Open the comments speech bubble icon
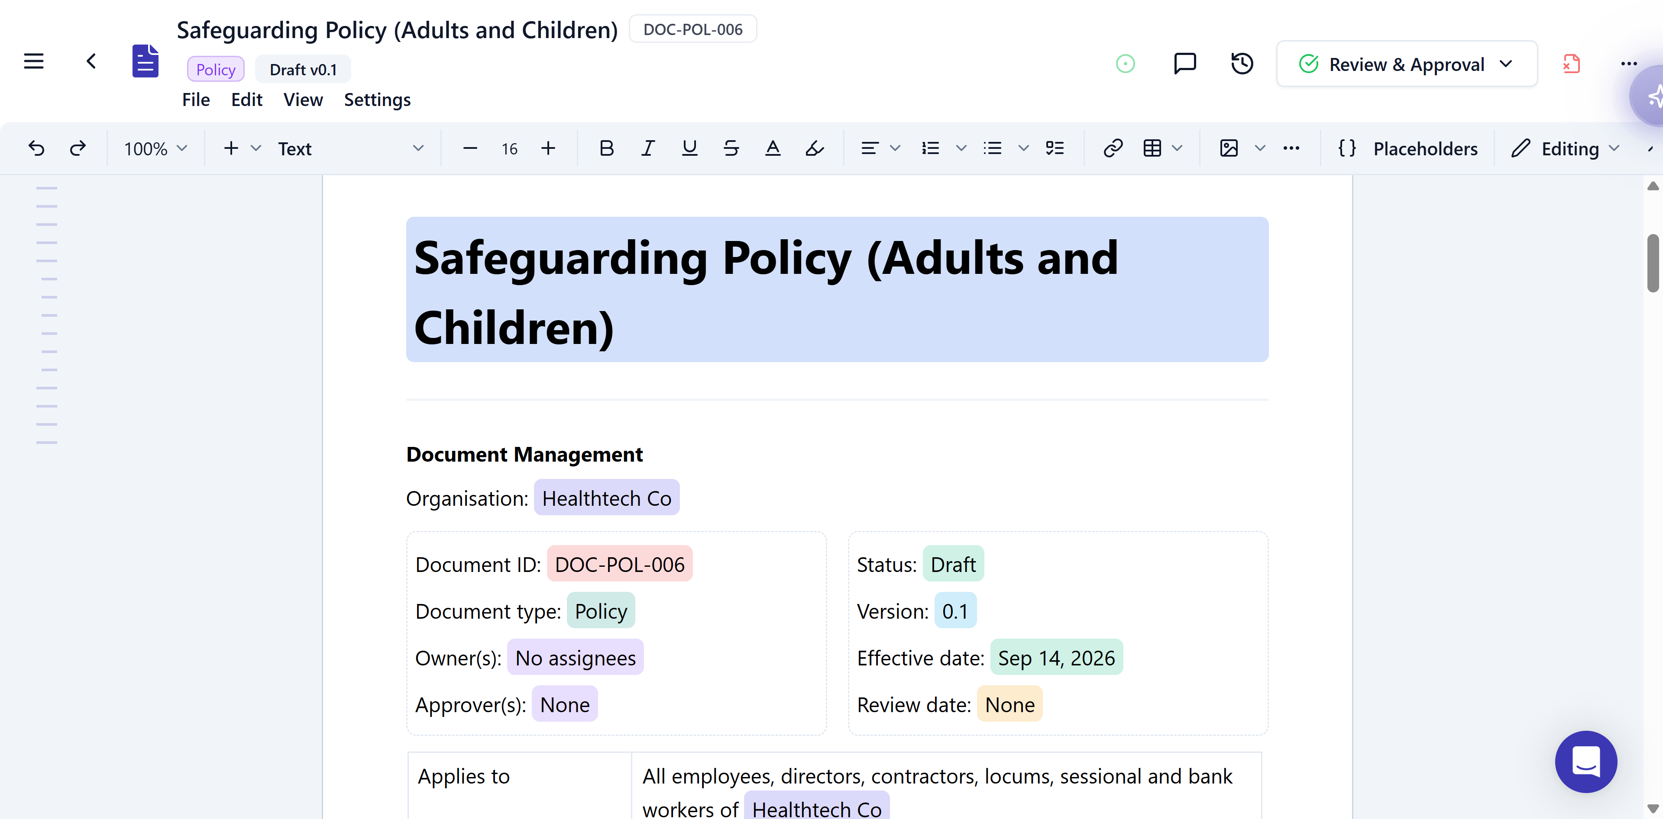 (1184, 63)
